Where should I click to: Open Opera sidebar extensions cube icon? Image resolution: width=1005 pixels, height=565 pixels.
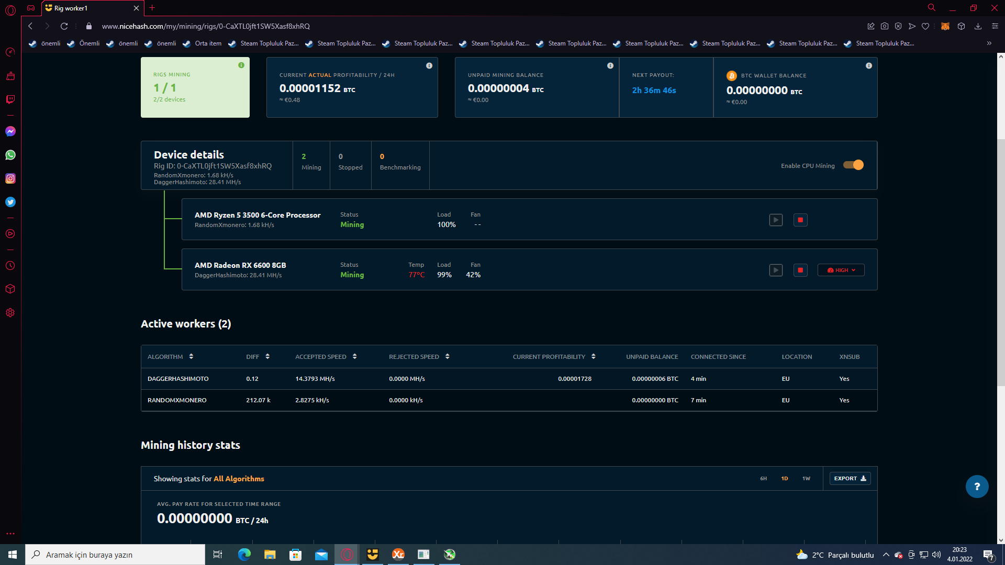10,289
